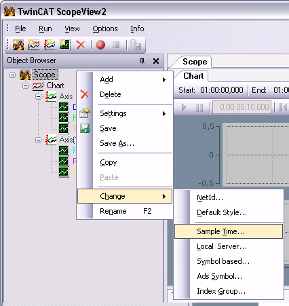
Task: Select the Chart node in the tree
Action: tap(56, 85)
